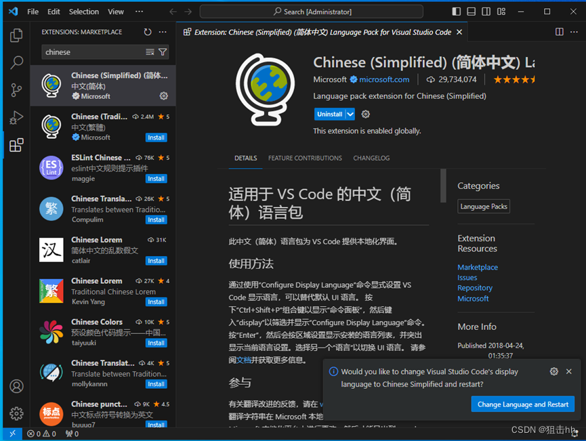The image size is (586, 441).
Task: Click the details page vertical scrollbar
Action: (443, 186)
